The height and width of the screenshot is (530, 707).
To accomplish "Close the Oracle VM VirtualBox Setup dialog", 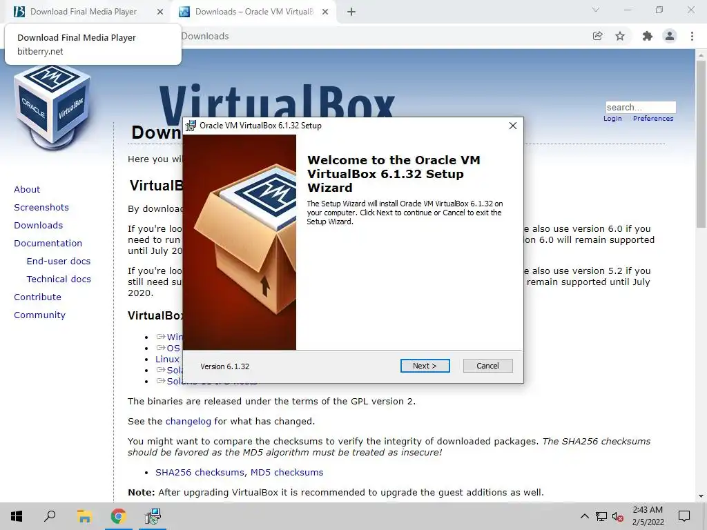I will tap(513, 126).
